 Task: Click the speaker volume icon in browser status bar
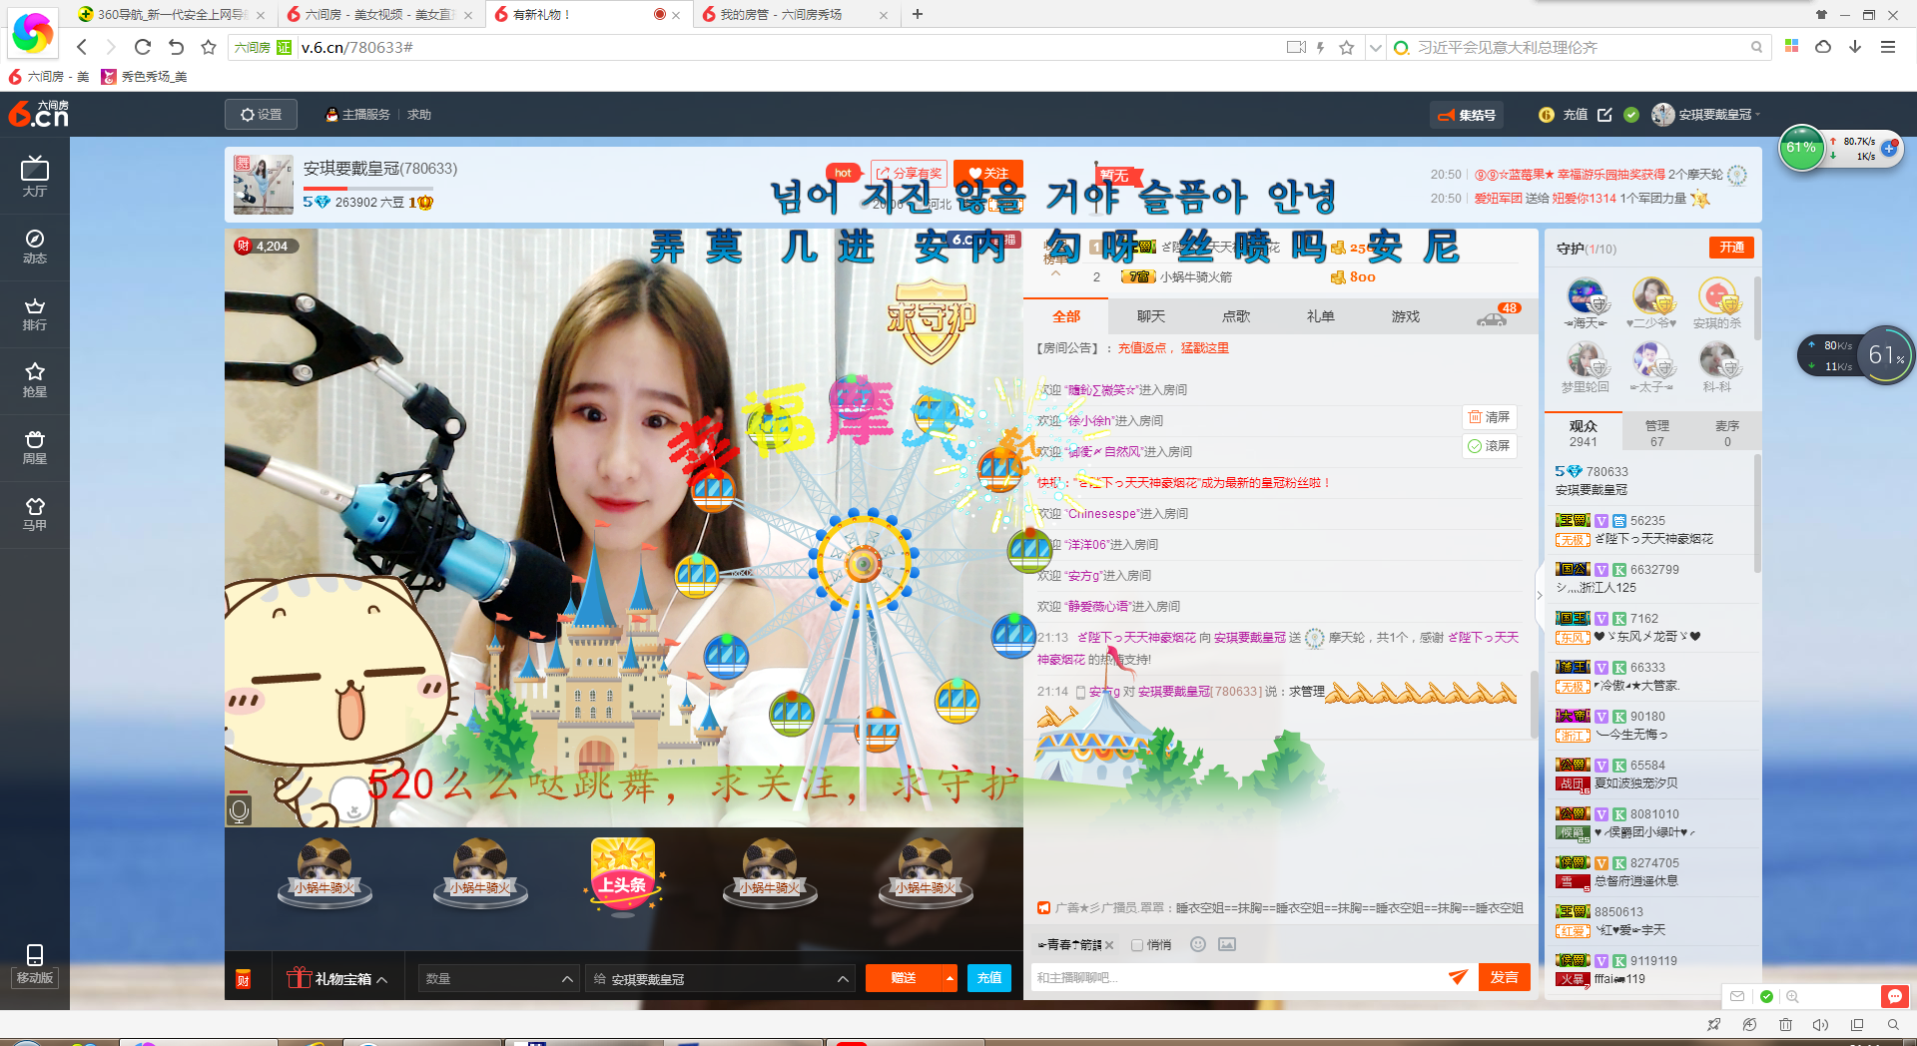pos(1820,1025)
